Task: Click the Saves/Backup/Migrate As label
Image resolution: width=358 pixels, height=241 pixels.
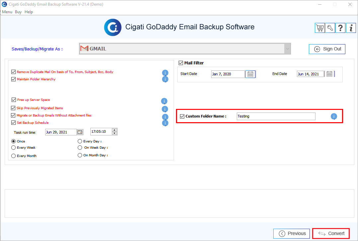Action: tap(37, 49)
